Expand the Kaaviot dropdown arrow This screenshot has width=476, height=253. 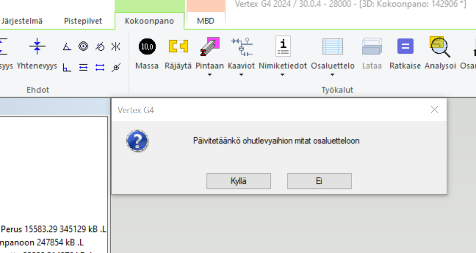241,75
